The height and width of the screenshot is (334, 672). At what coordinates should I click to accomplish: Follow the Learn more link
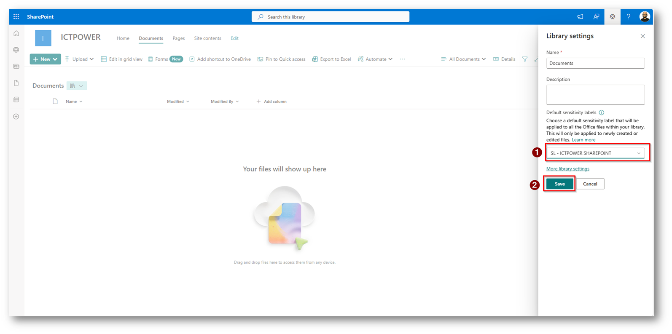583,140
